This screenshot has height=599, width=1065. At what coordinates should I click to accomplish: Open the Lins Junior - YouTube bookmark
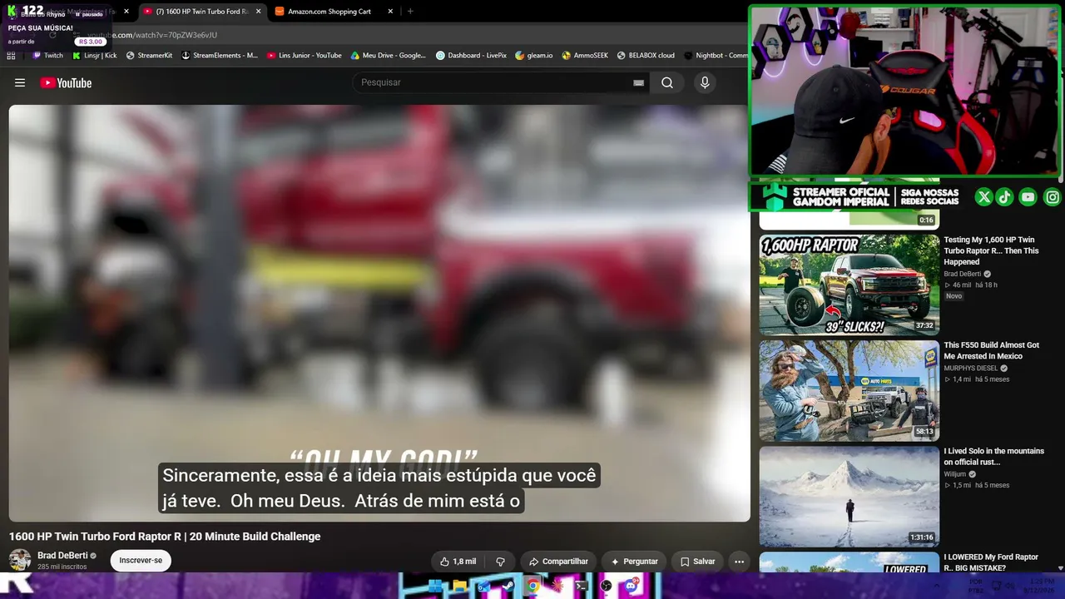tap(305, 56)
